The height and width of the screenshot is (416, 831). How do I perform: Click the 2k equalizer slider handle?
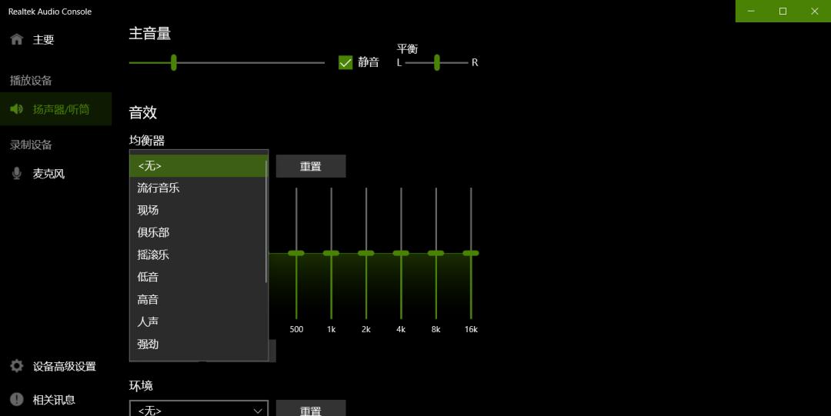366,253
